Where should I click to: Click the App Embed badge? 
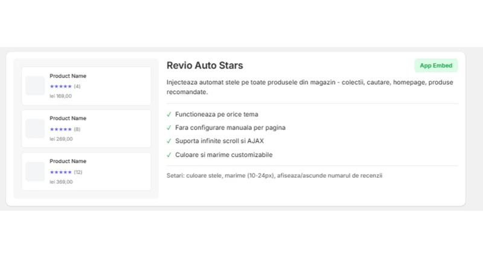[436, 66]
